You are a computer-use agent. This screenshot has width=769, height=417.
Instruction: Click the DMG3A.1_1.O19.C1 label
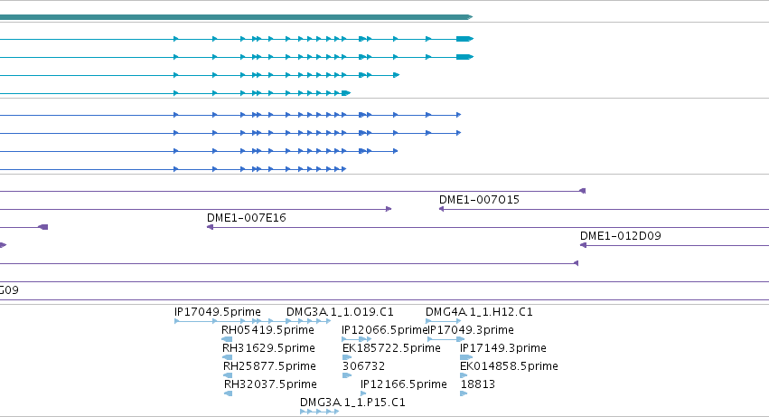click(x=340, y=312)
